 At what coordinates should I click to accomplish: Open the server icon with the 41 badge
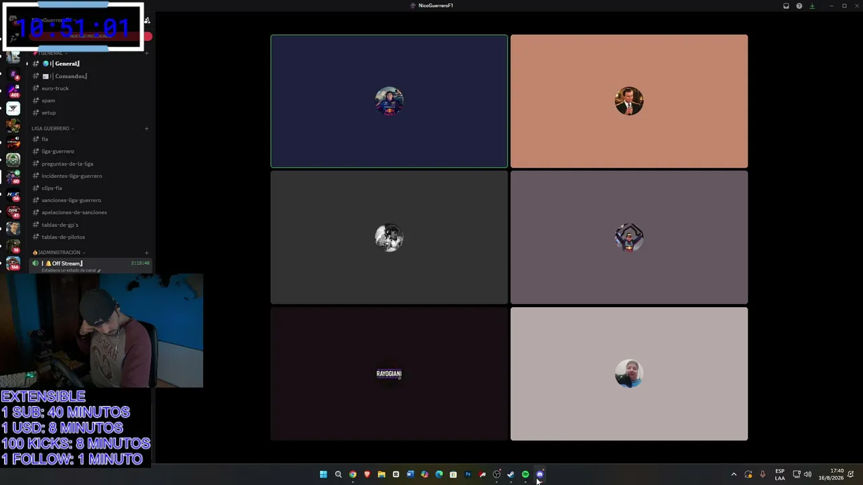(x=13, y=212)
